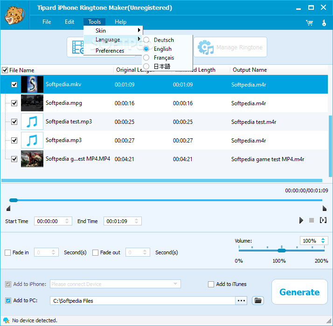Viewport: 333px width, 326px height.
Task: Click the register key icon
Action: (x=324, y=23)
